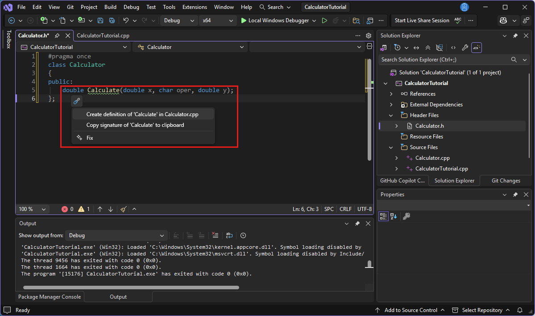
Task: Click the Pending Changes Filter clock icon
Action: 397,48
